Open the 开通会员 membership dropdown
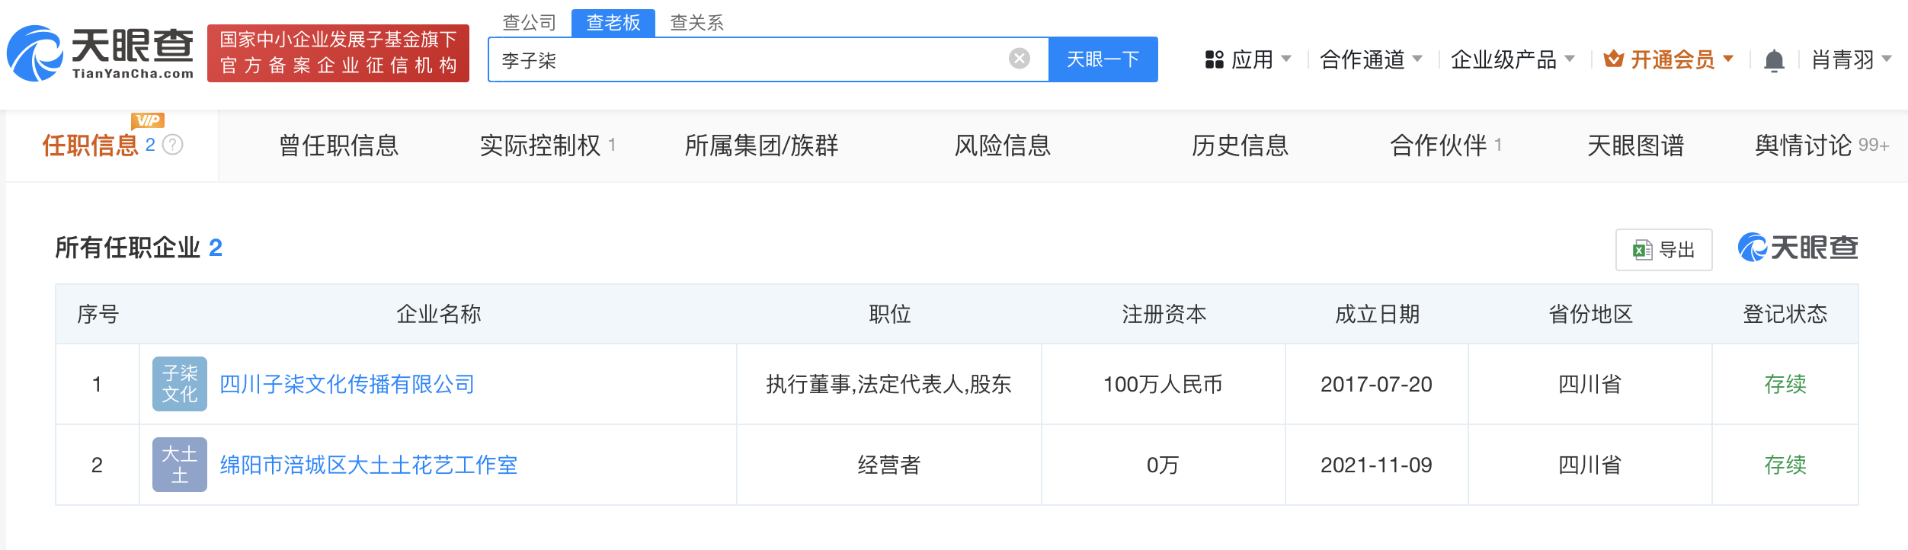This screenshot has height=550, width=1908. tap(1669, 59)
